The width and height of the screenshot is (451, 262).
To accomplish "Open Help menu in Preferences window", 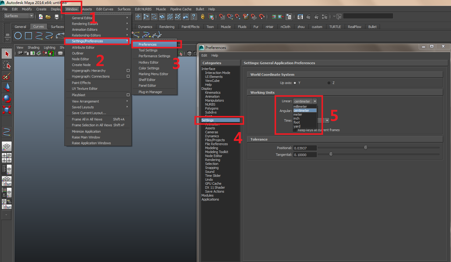I will pos(215,55).
